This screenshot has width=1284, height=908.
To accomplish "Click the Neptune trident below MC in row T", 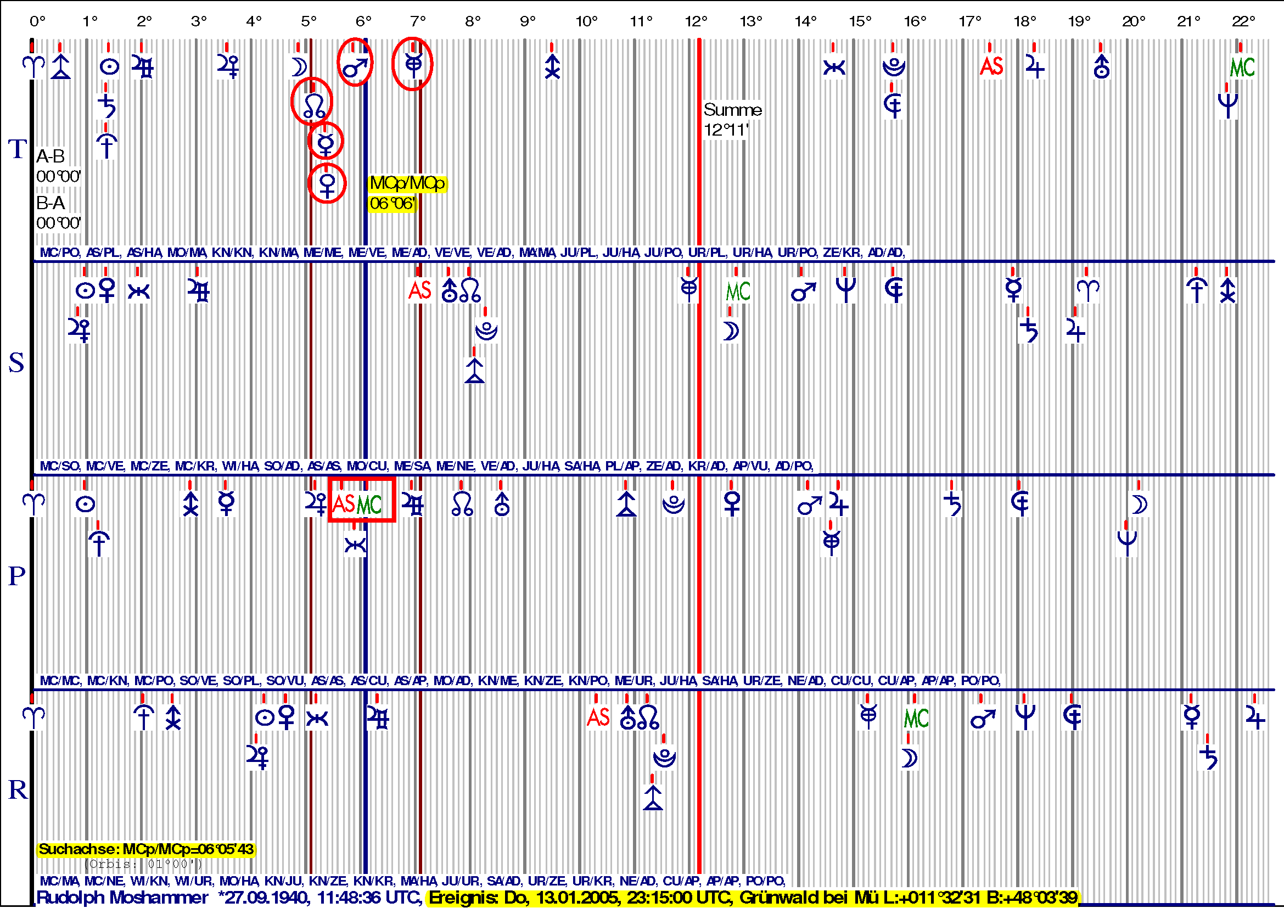I will (x=1228, y=105).
